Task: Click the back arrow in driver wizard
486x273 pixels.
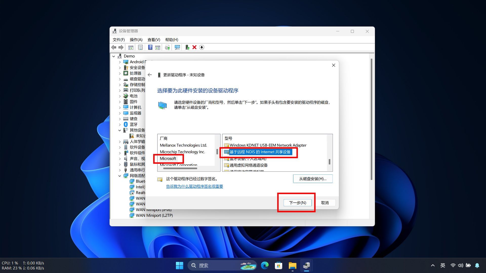Action: coord(150,75)
